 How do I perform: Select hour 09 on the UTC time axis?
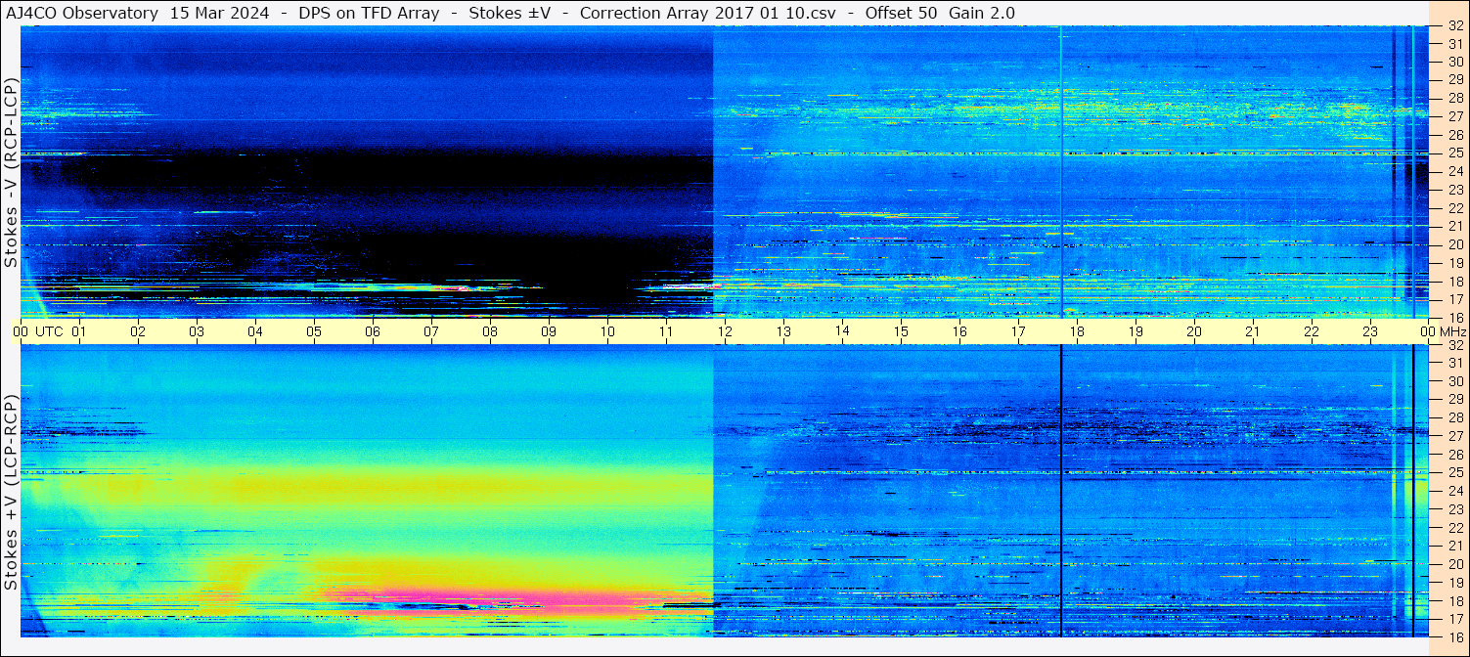(549, 331)
